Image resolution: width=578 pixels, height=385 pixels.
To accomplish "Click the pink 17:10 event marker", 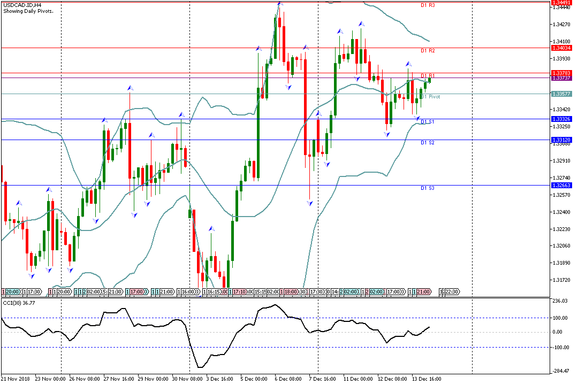I will point(239,292).
